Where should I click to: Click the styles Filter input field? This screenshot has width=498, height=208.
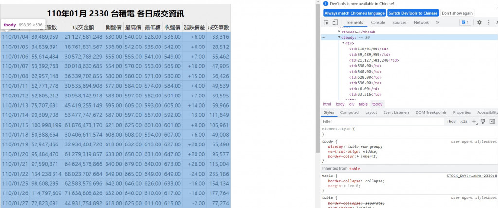pyautogui.click(x=382, y=121)
